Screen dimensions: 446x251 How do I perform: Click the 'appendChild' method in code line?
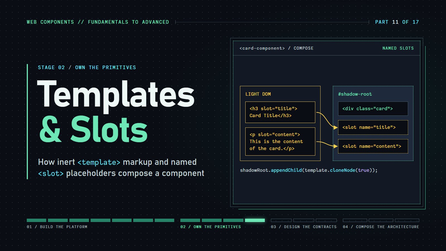click(x=286, y=170)
